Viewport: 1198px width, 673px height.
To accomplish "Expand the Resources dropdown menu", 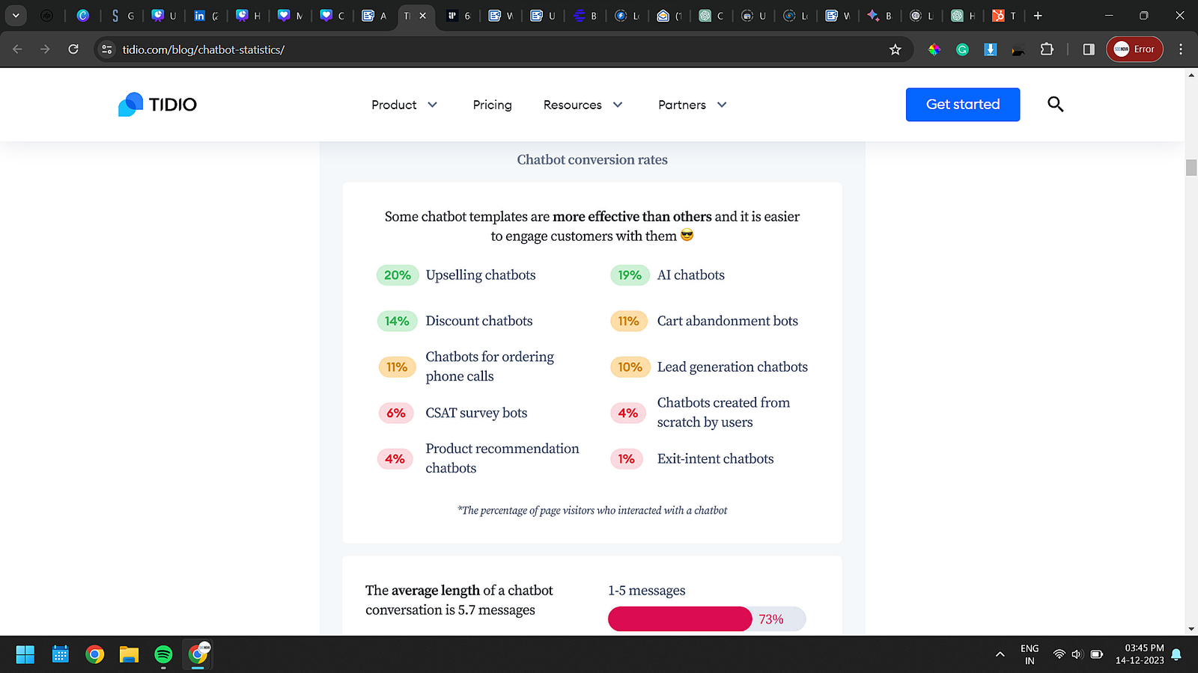I will point(583,105).
